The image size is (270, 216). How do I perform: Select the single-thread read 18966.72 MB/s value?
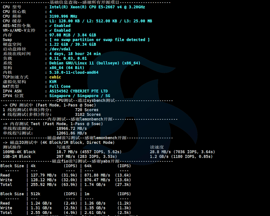pos(71,128)
